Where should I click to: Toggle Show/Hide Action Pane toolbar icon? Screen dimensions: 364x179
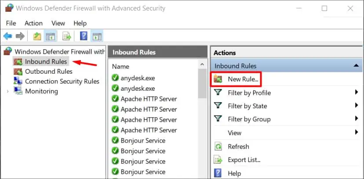pos(96,36)
